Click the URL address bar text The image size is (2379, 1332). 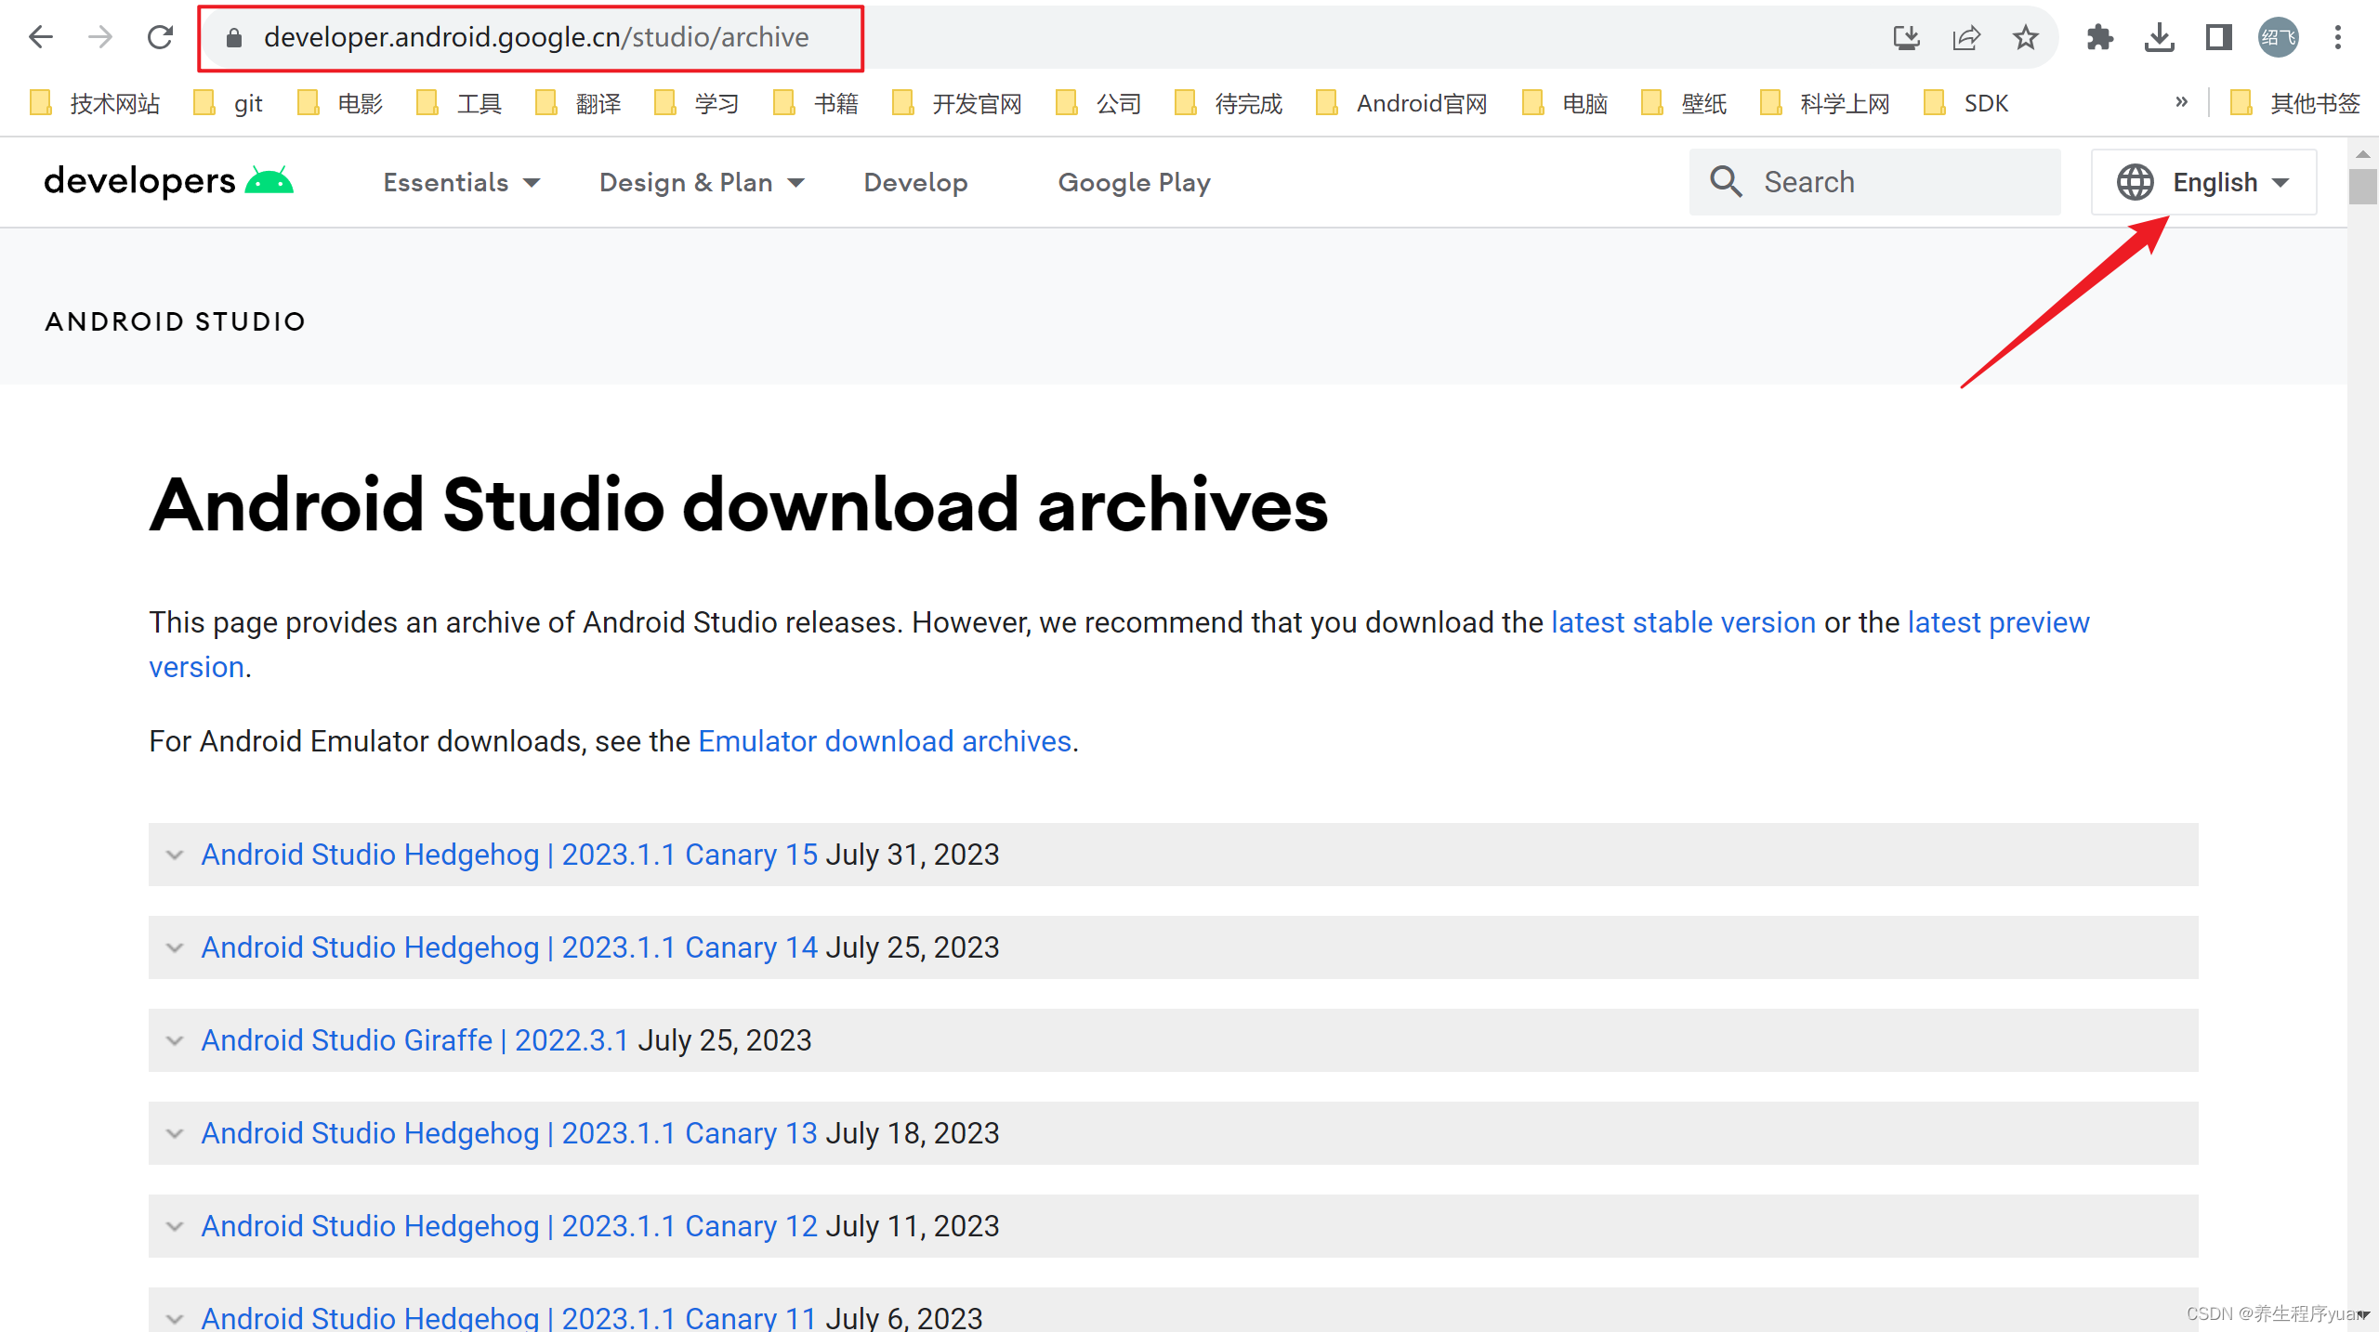point(536,37)
